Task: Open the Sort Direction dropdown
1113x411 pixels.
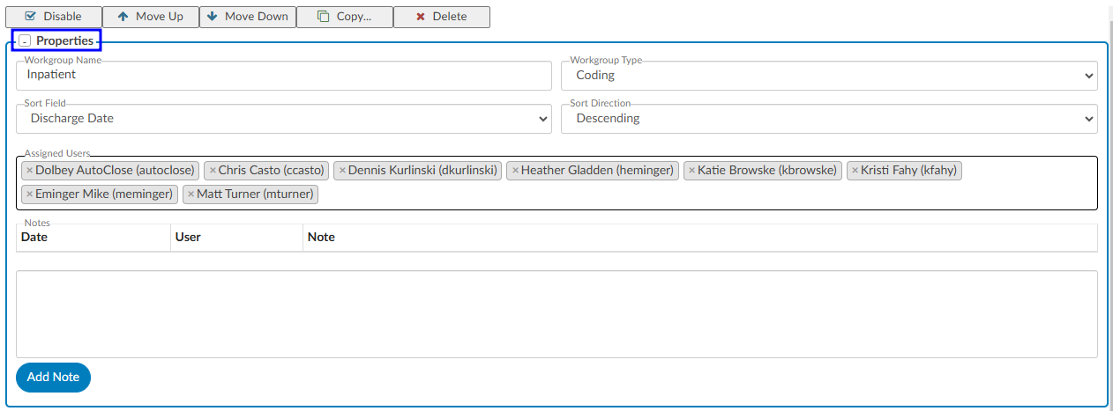Action: point(829,119)
